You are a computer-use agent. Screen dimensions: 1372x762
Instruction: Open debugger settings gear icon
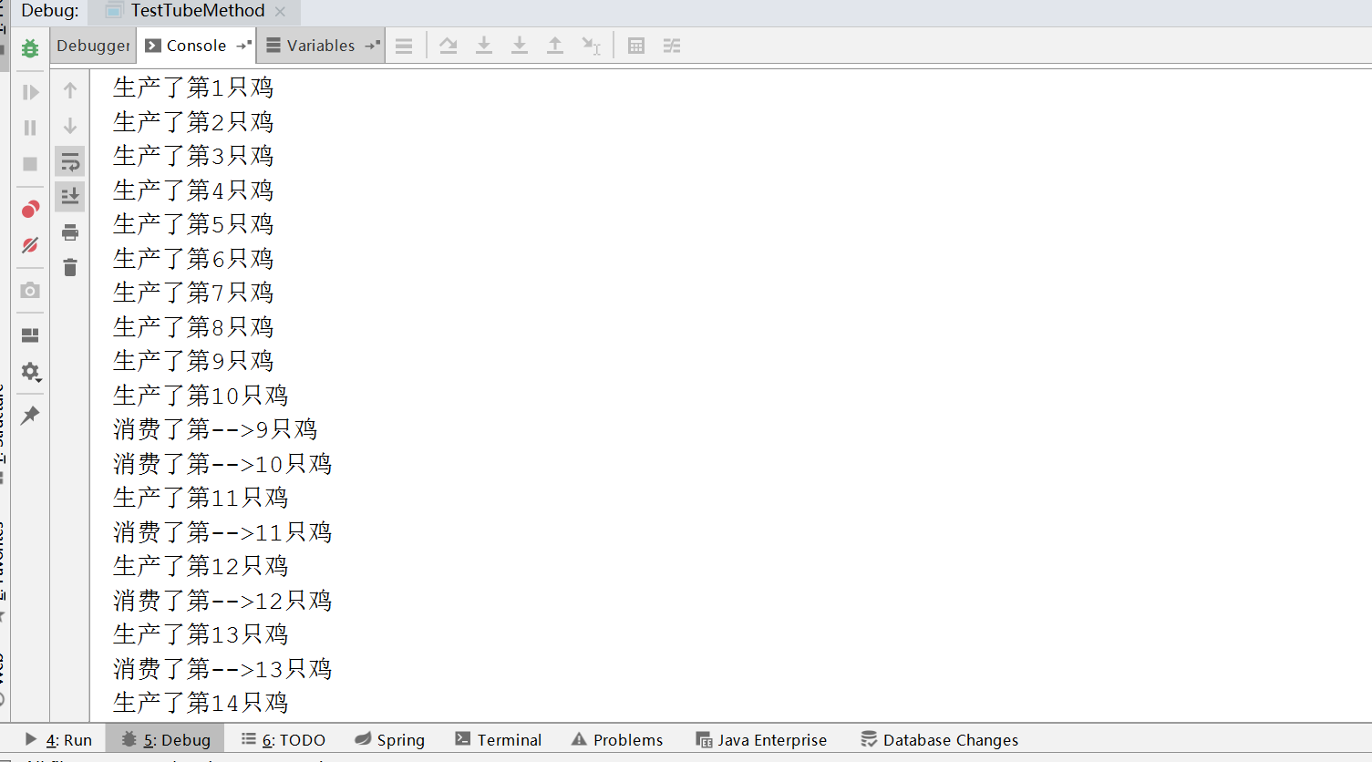pos(30,372)
